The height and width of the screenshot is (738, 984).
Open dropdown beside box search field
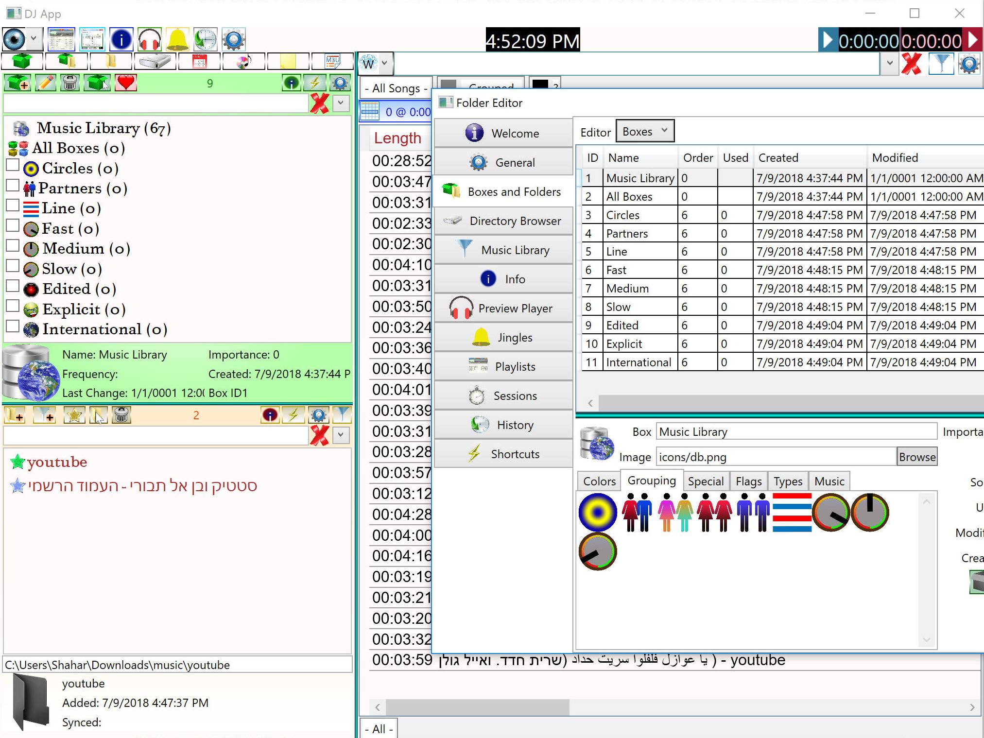(341, 103)
